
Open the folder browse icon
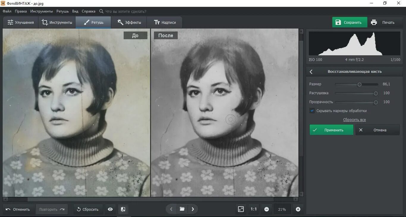coord(182,209)
